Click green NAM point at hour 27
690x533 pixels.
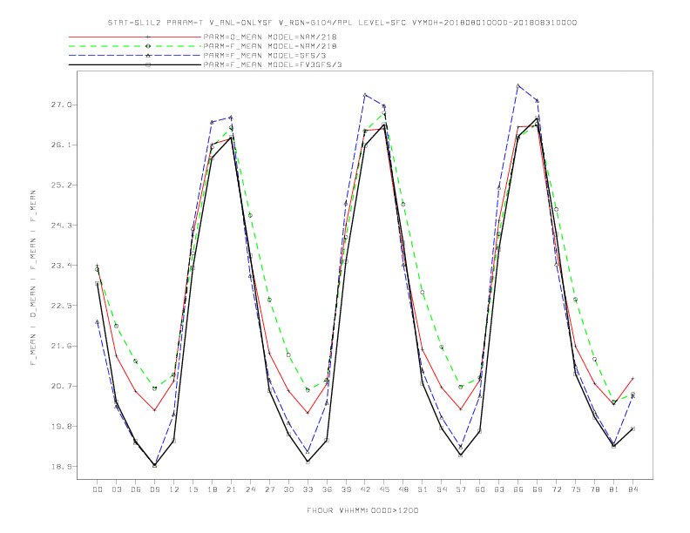tap(269, 300)
